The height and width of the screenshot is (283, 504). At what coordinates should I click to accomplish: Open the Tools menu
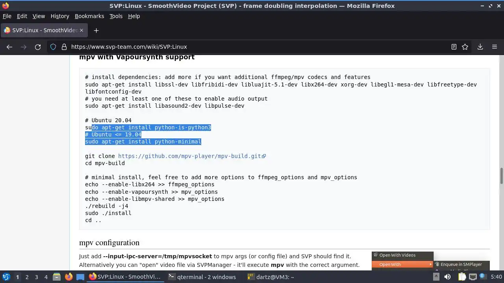click(x=116, y=16)
